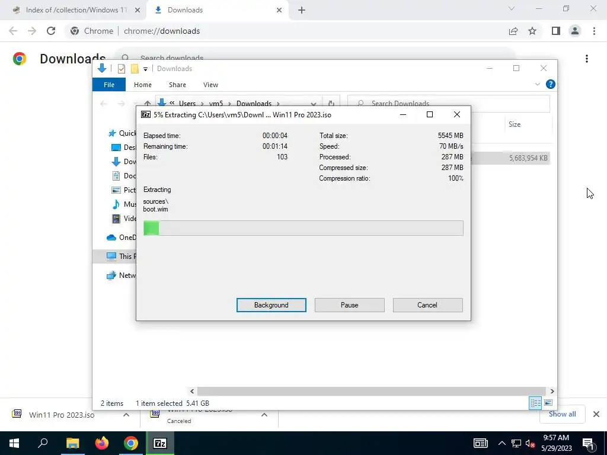Open Chrome tab search dropdown
The width and height of the screenshot is (607, 455).
pyautogui.click(x=512, y=8)
